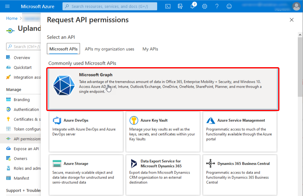The width and height of the screenshot is (303, 196).
Task: Open the directory and subscription filter icon
Action: tap(180, 6)
